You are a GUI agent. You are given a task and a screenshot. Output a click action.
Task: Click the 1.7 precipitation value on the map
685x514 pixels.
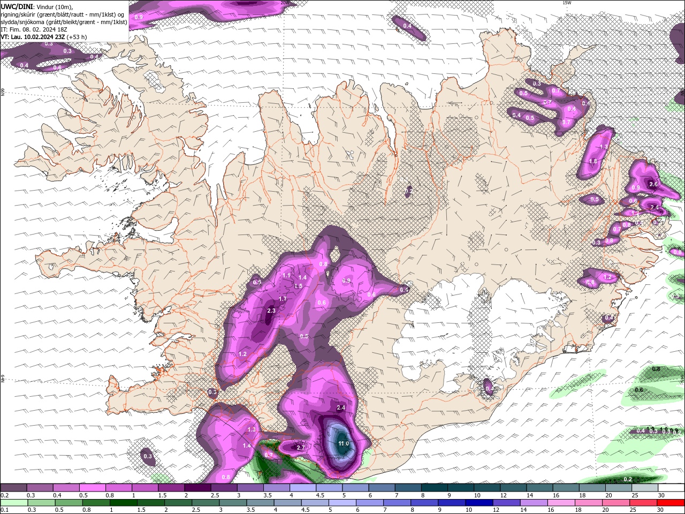[283, 299]
